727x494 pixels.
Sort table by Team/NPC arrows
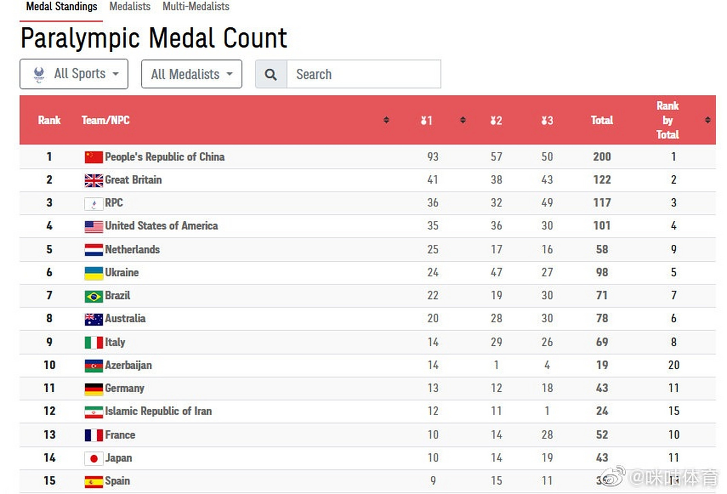point(386,120)
